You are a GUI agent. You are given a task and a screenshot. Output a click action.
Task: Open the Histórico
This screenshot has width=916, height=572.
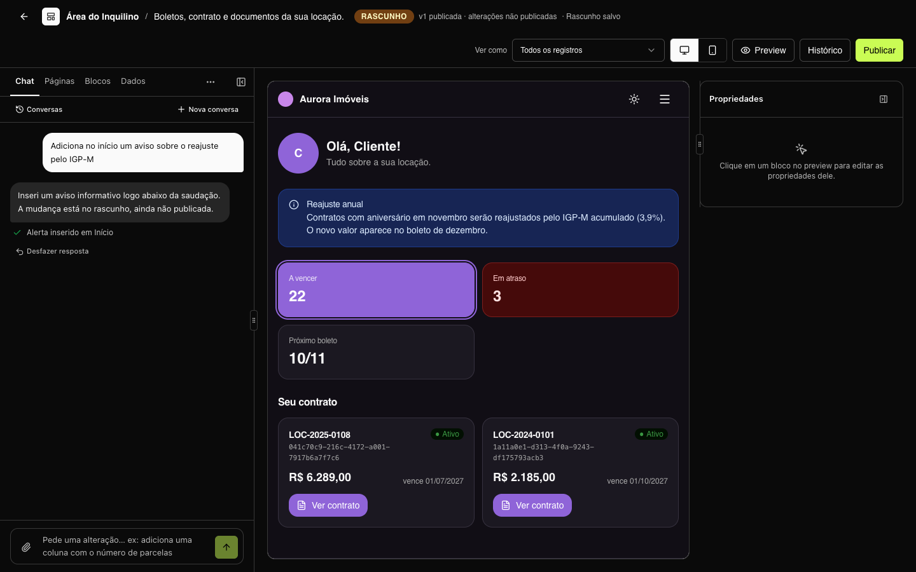coord(825,50)
